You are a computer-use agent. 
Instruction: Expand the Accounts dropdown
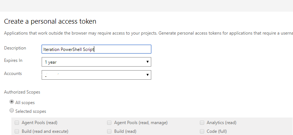click(x=96, y=75)
